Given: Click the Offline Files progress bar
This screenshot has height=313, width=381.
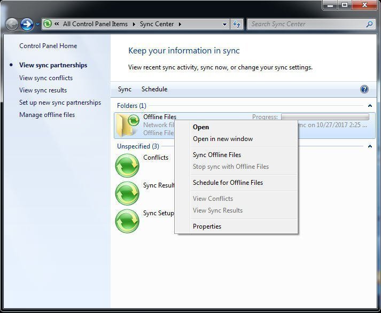Looking at the screenshot, I should pos(325,117).
